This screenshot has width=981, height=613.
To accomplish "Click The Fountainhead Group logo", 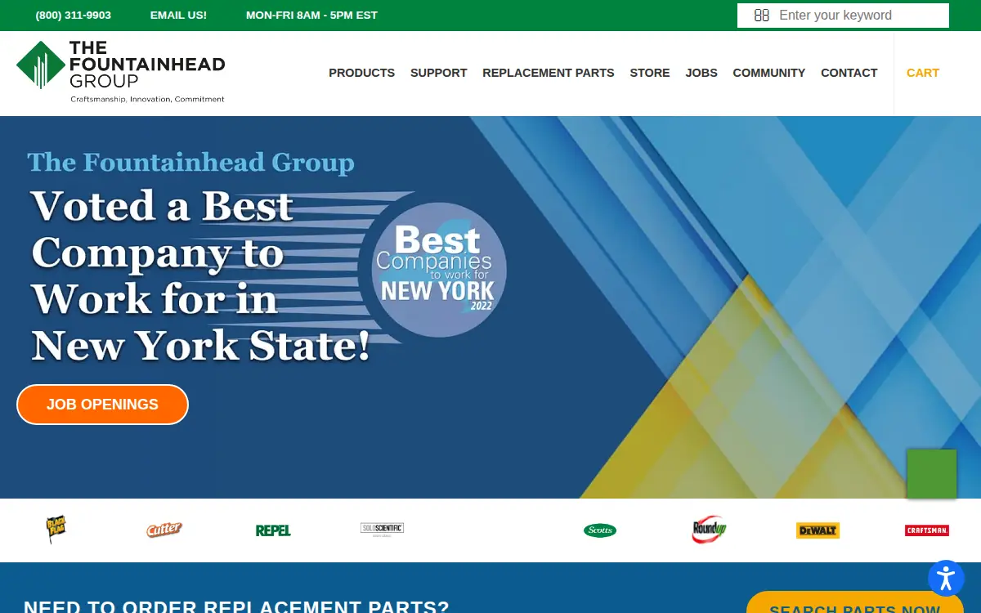I will [x=121, y=71].
